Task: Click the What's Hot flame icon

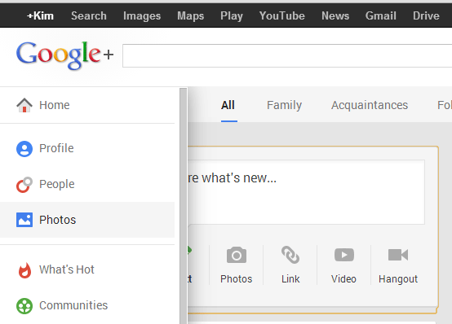Action: (24, 270)
